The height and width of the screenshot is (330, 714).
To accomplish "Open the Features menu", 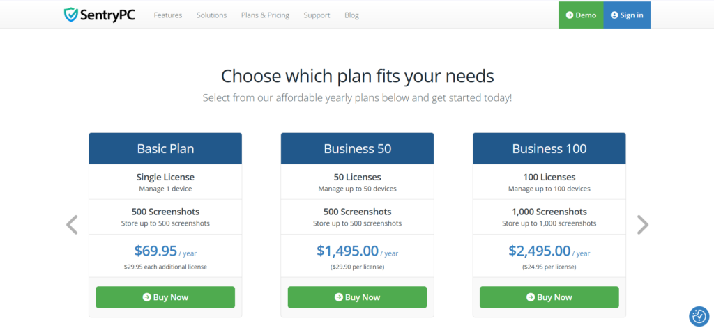I will [168, 15].
